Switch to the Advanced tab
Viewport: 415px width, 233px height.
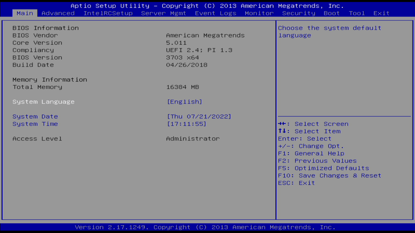click(x=58, y=13)
